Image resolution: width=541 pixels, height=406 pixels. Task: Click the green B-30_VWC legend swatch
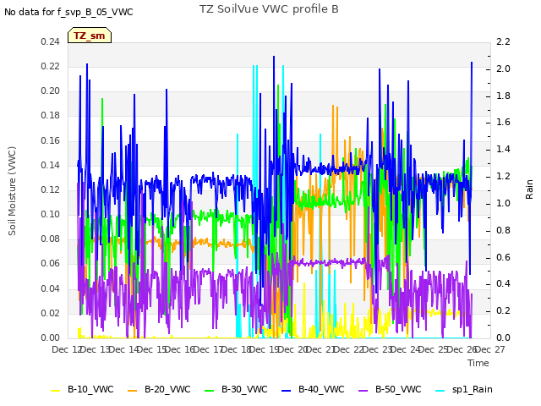(210, 390)
